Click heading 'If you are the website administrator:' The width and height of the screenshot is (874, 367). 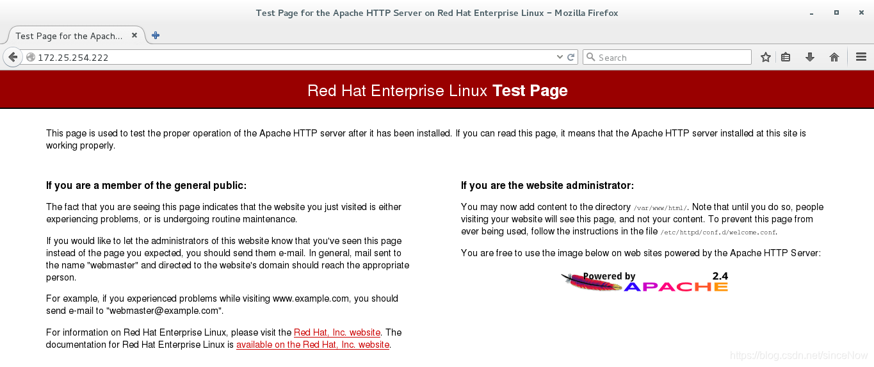point(547,186)
